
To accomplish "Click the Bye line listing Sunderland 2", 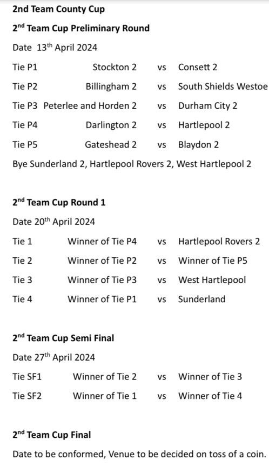I will pyautogui.click(x=132, y=164).
